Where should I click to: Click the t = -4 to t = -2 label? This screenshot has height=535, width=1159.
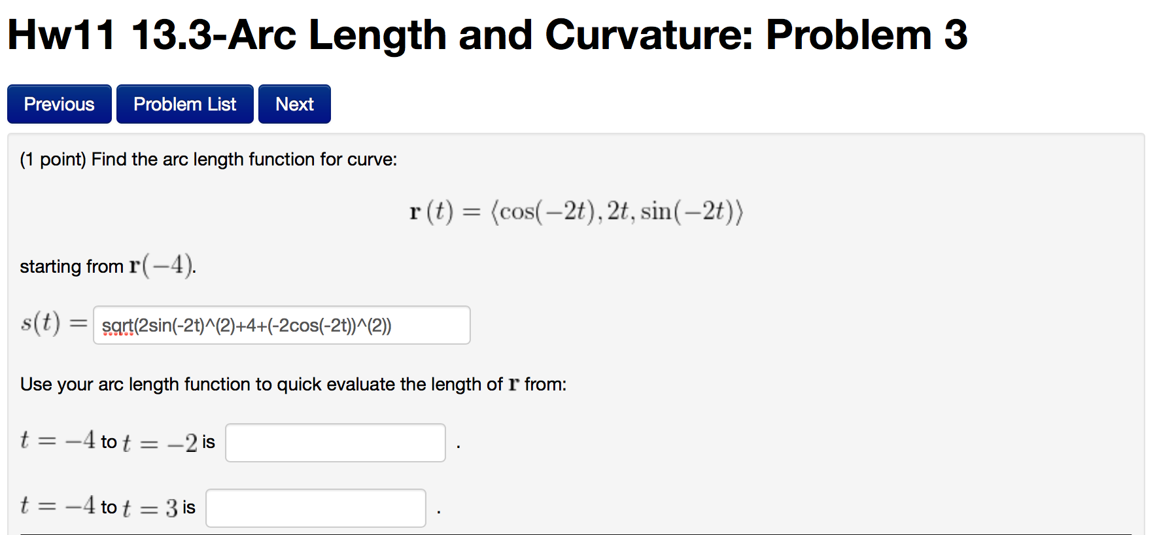tap(108, 442)
